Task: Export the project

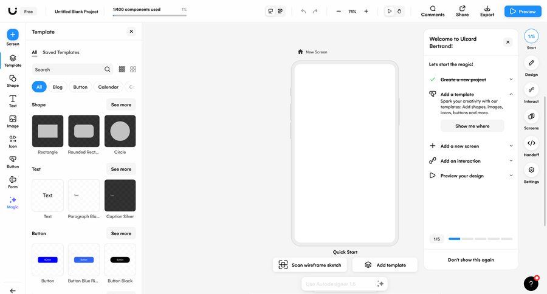Action: pos(487,11)
